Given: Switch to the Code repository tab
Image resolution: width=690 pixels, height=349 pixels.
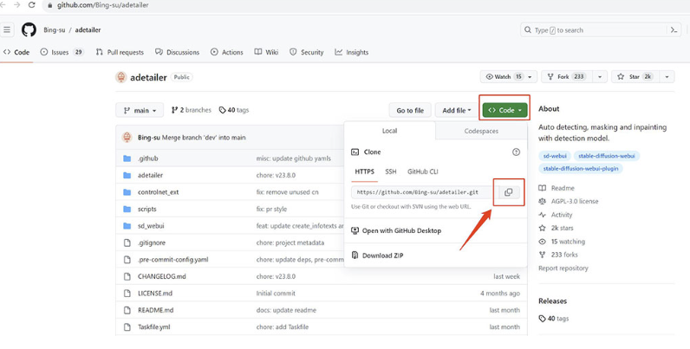Looking at the screenshot, I should coord(16,52).
